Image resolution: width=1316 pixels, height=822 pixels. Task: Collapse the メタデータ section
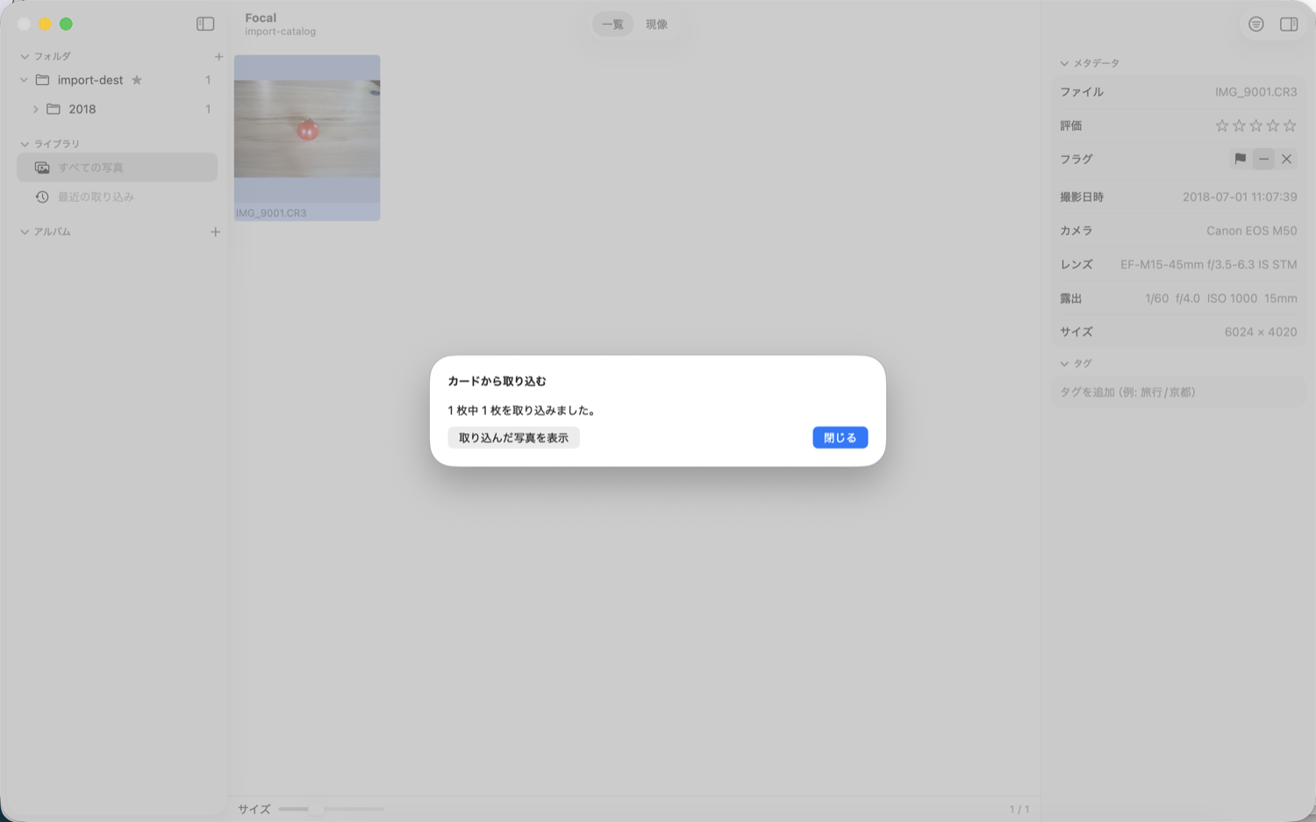tap(1064, 63)
